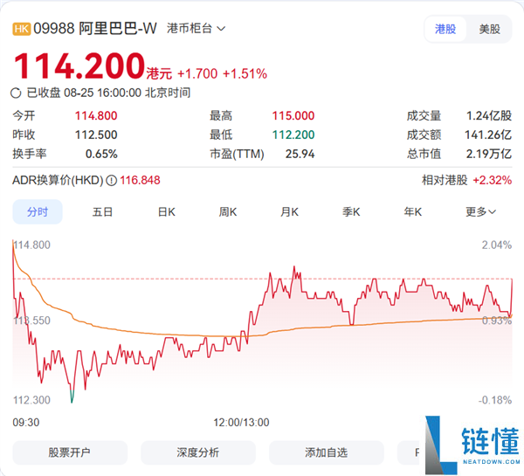Click the 深度分析 button

(x=198, y=452)
